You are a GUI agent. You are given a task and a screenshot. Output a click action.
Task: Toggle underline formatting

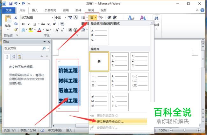point(34,24)
